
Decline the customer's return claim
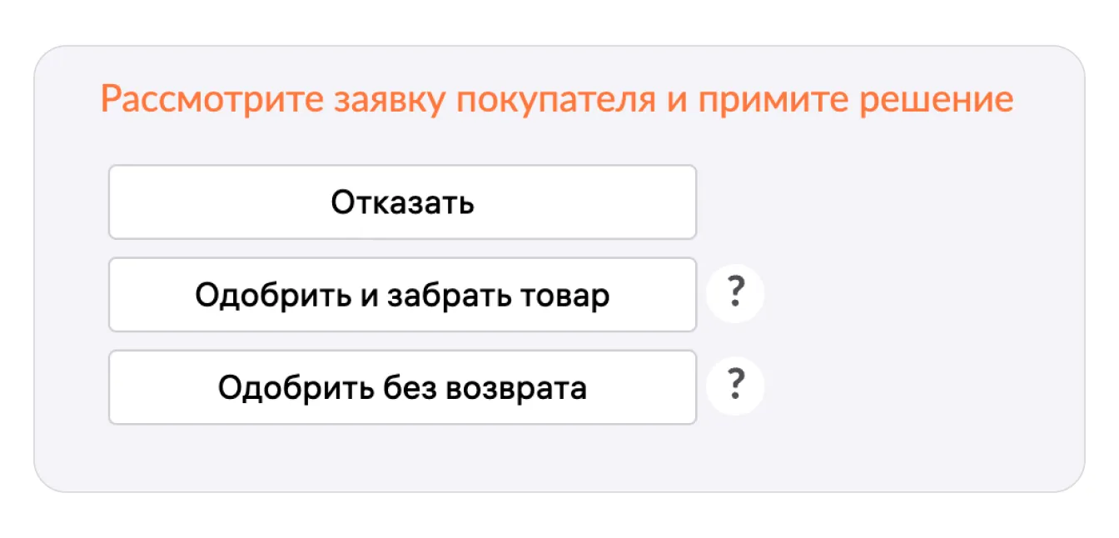click(402, 202)
